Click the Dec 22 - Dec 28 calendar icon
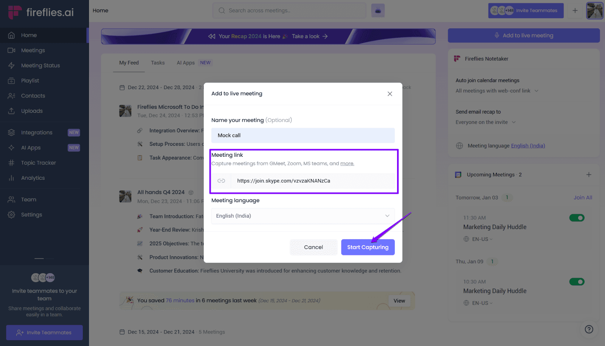The height and width of the screenshot is (346, 605). [122, 87]
